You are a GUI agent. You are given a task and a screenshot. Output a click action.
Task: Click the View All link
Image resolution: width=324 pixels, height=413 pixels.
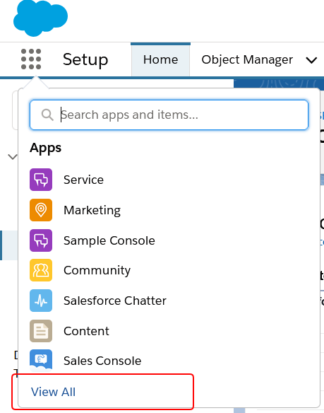pyautogui.click(x=53, y=392)
